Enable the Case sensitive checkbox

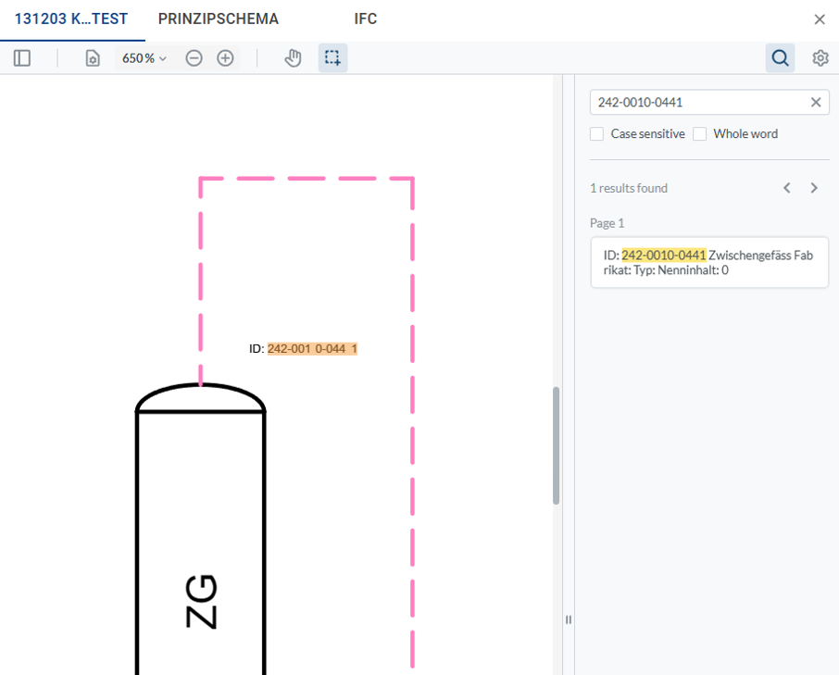[597, 134]
